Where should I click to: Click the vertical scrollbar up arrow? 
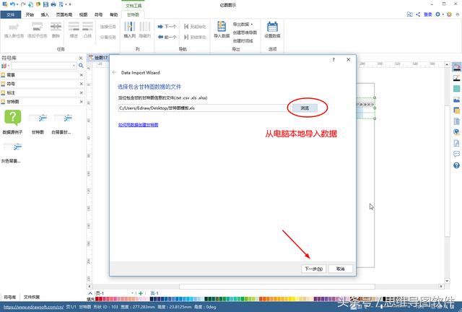447,64
